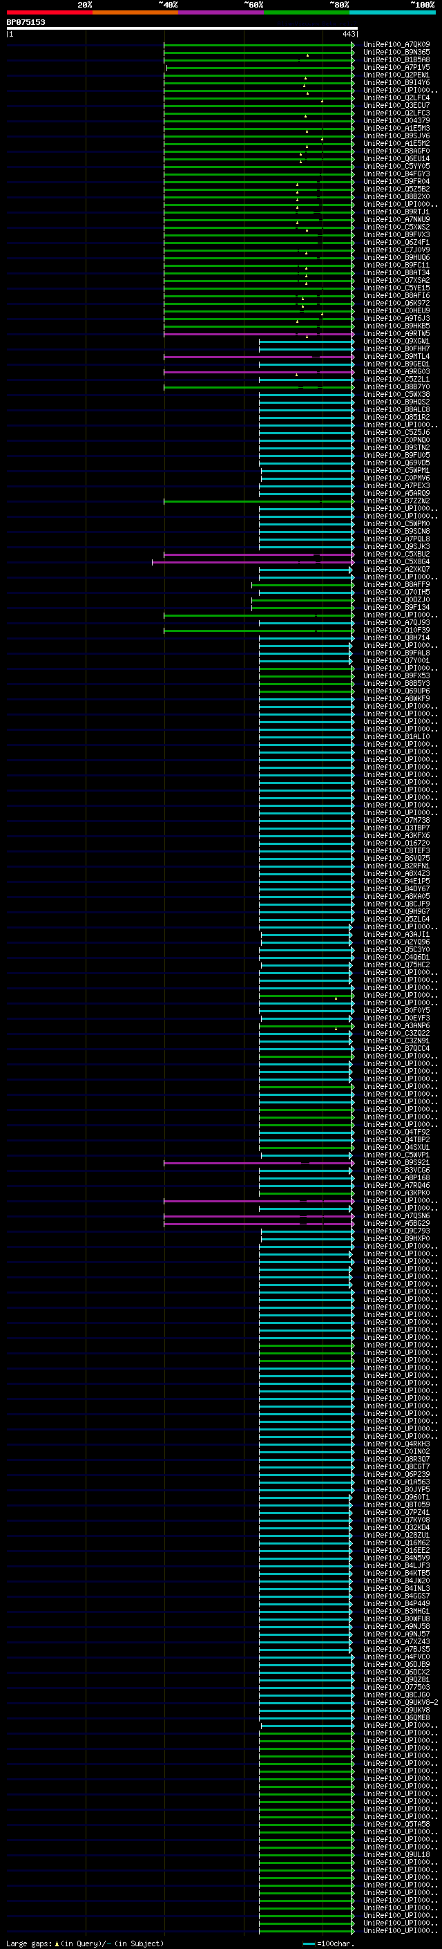Viewport: 442px width, 1949px height.
Task: Click the cyan ~100% identity legend bar
Action: (x=392, y=13)
